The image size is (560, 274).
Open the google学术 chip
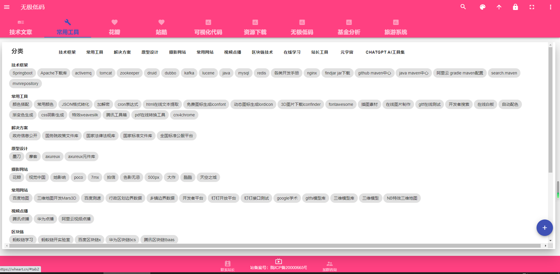pos(287,198)
